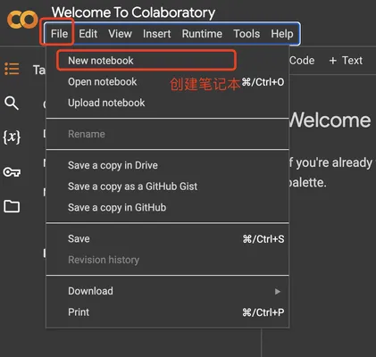Screen dimensions: 376x357
Task: Open the Runtime menu
Action: click(202, 34)
